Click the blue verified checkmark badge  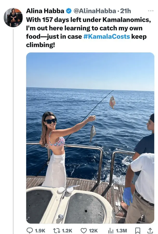[69, 11]
